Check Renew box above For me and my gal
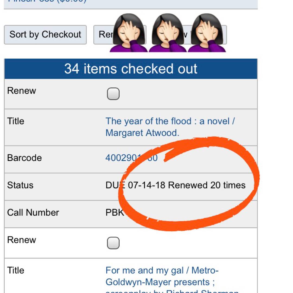The width and height of the screenshot is (293, 293). pyautogui.click(x=113, y=243)
